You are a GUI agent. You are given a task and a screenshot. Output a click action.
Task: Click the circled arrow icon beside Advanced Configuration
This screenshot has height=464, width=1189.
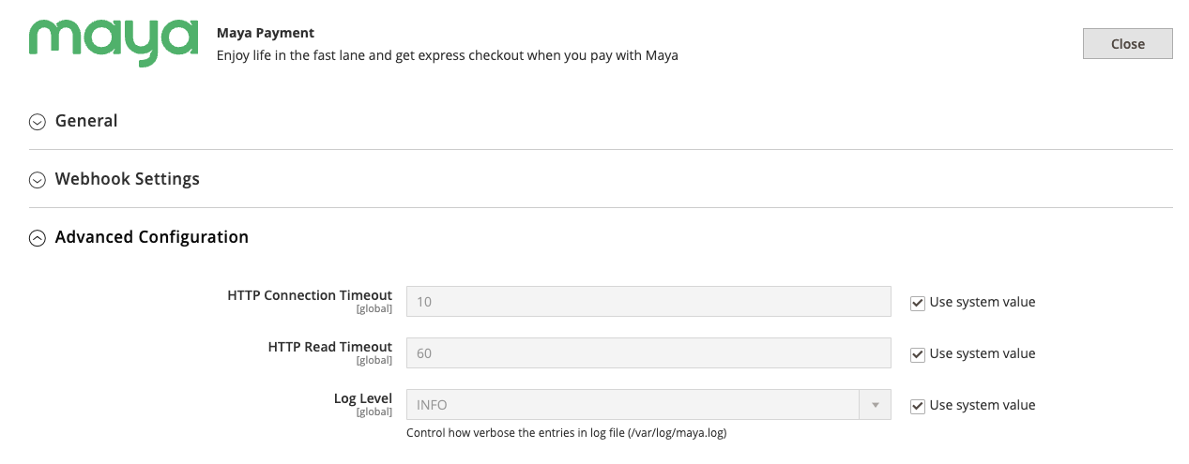[38, 238]
